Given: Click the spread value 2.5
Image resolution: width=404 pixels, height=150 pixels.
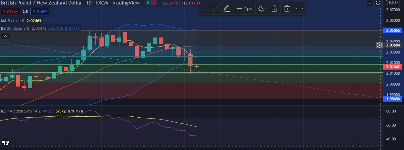Looking at the screenshot, I should coord(25,12).
